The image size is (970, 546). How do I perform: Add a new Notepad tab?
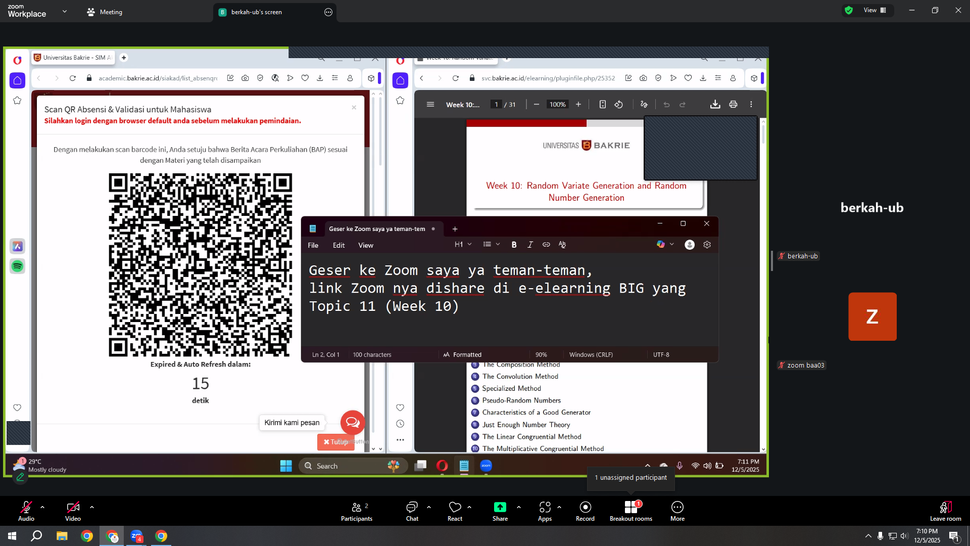pos(455,229)
